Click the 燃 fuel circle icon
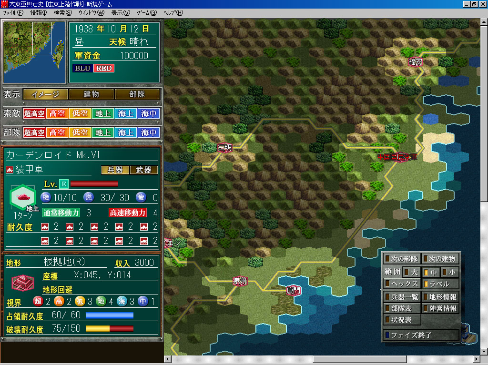Image resolution: width=488 pixels, height=365 pixels. pyautogui.click(x=89, y=197)
